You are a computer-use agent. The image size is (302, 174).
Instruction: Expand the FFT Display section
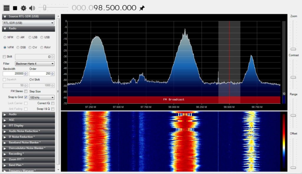tap(29, 126)
